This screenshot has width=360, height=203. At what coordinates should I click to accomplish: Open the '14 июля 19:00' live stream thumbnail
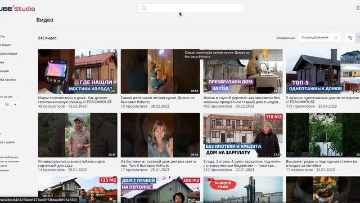pos(243,189)
